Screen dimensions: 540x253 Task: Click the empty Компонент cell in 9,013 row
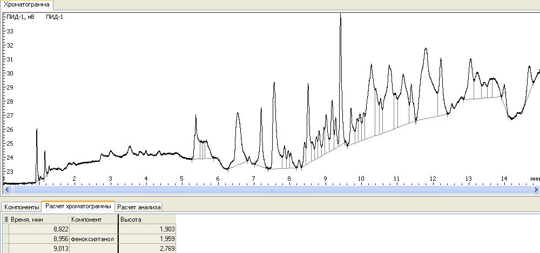[93, 249]
